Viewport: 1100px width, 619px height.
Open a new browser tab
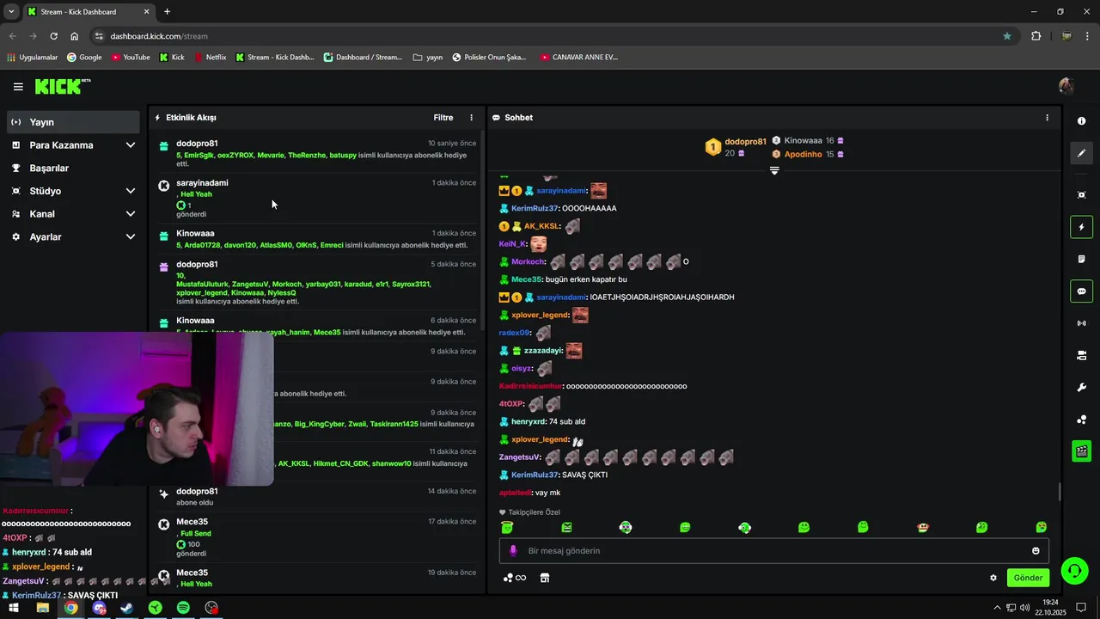(167, 12)
